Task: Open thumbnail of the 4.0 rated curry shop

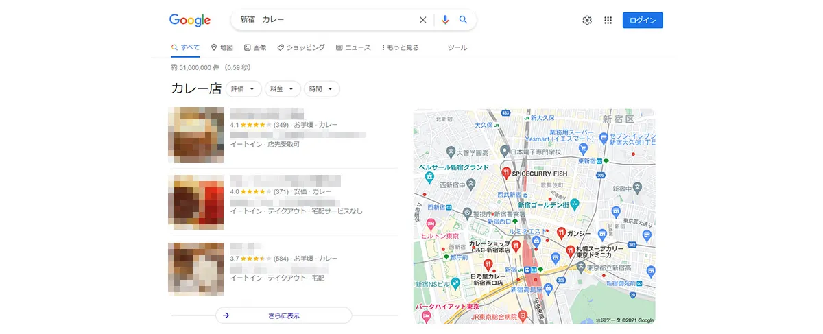Action: tap(195, 202)
